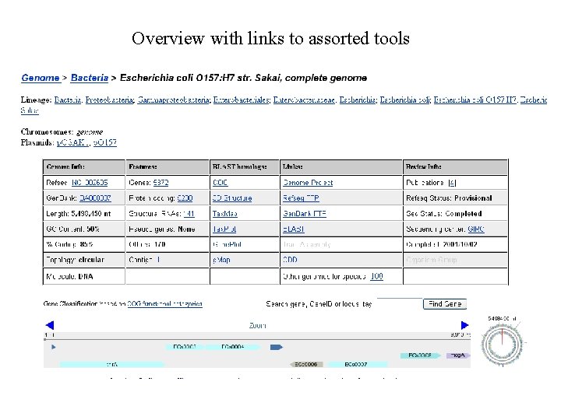Select the thrA gene bar
Viewport: 561px width, 420px height.
(x=112, y=364)
